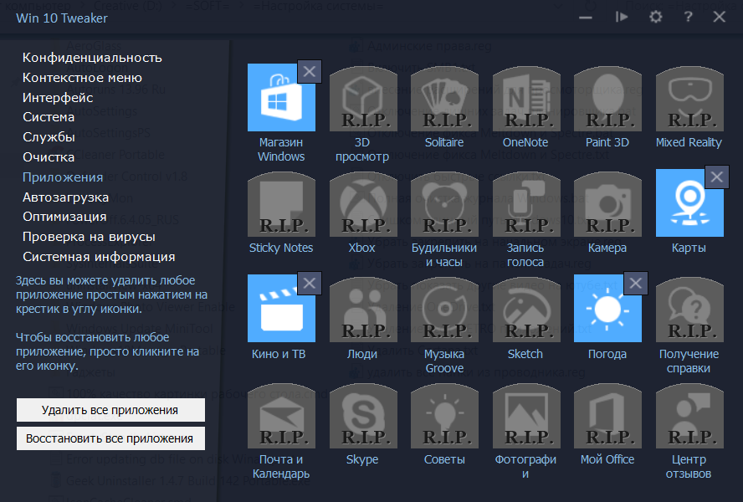Click Восстановить все приложения button
The height and width of the screenshot is (502, 743).
[x=110, y=438]
